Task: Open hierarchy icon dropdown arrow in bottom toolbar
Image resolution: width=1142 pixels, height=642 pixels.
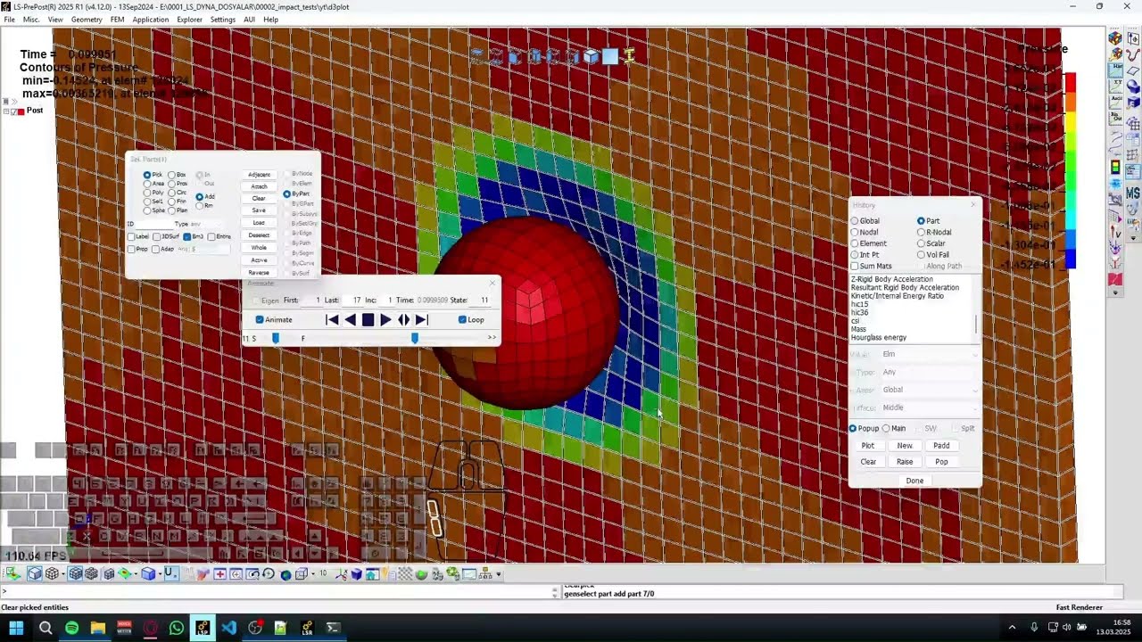Action: pyautogui.click(x=498, y=574)
